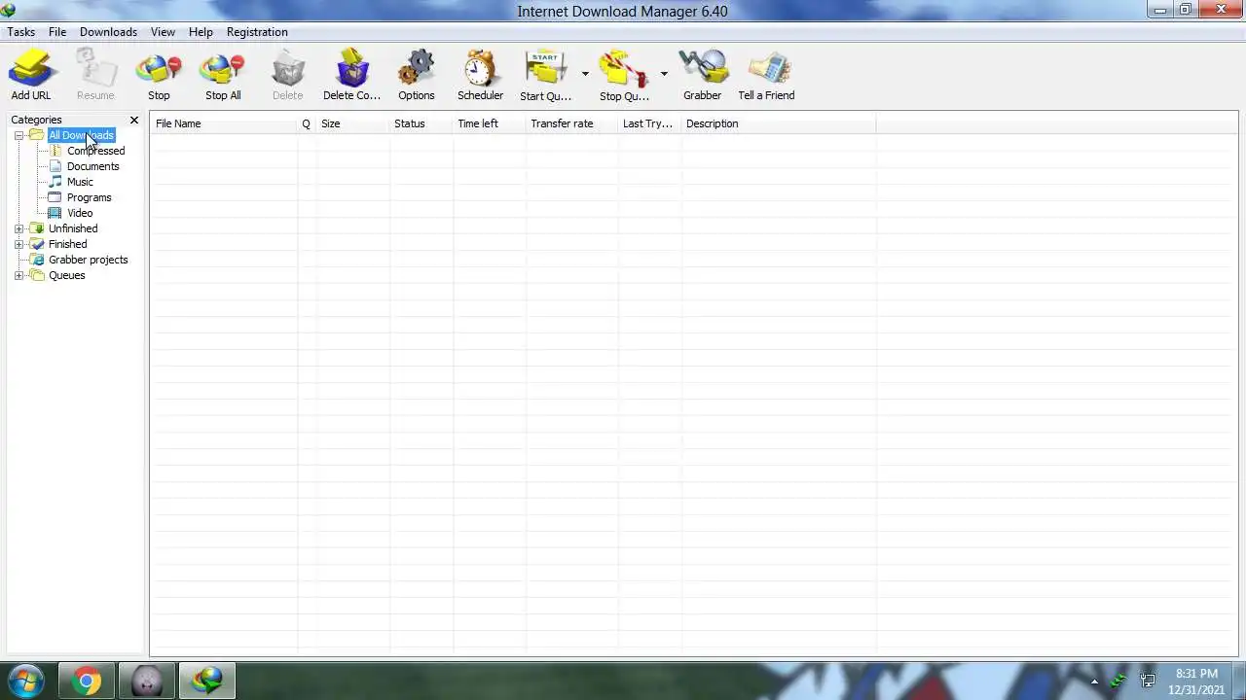
Task: Click the Compressed folder icon
Action: 55,151
